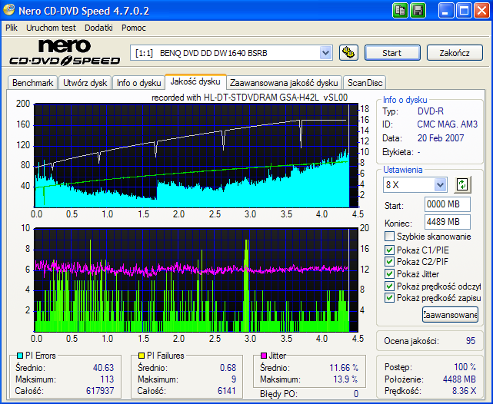Uncheck the Pokaż C1/PIE checkbox
493x404 pixels.
[389, 250]
